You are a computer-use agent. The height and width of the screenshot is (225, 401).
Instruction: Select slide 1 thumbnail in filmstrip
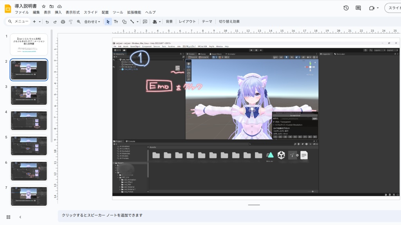tap(29, 45)
